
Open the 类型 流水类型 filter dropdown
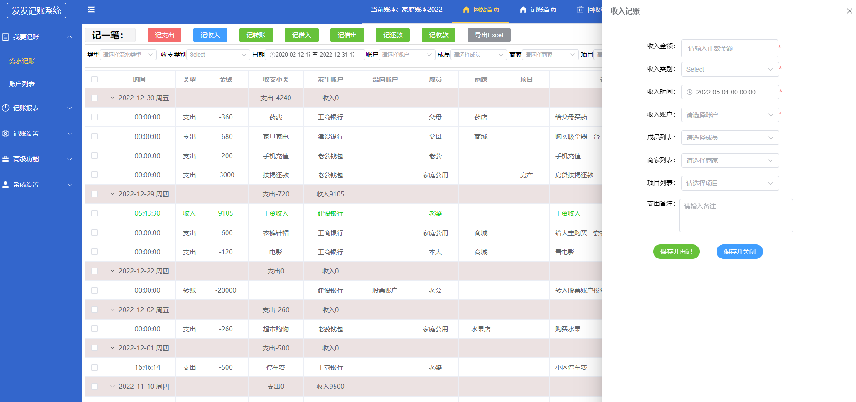pyautogui.click(x=128, y=55)
